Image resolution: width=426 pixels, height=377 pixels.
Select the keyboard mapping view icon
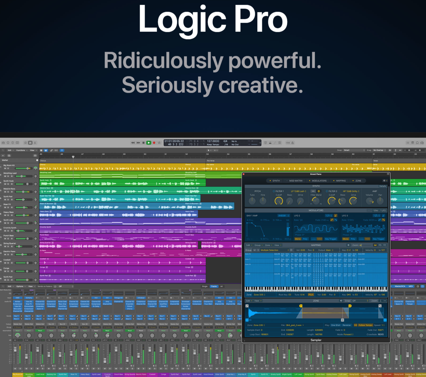coord(375,245)
